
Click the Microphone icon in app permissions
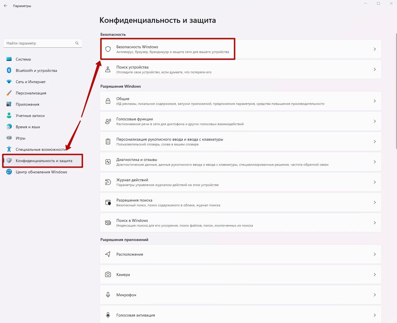pos(108,295)
